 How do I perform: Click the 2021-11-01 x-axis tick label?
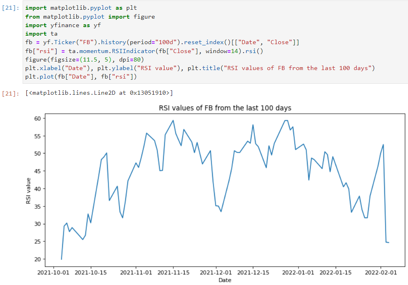[x=136, y=272]
